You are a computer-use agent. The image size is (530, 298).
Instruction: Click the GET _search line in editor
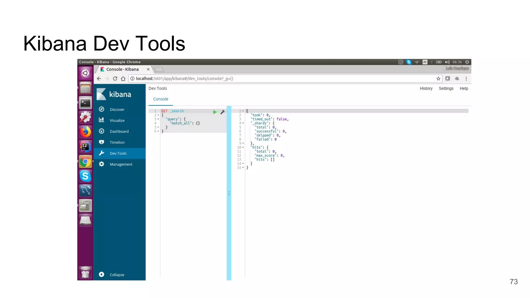(x=173, y=111)
